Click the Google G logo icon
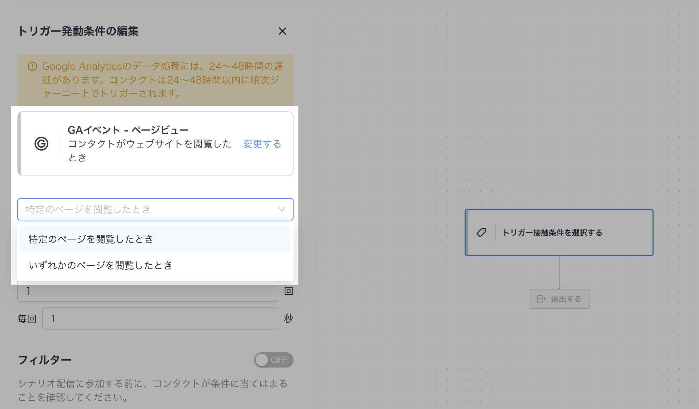Viewport: 699px width, 409px height. (41, 144)
